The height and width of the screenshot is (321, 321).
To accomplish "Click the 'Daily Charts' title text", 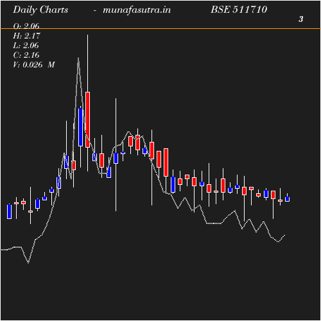I will pyautogui.click(x=40, y=10).
